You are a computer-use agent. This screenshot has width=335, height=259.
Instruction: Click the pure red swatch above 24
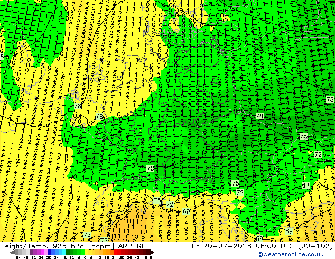(x=115, y=253)
